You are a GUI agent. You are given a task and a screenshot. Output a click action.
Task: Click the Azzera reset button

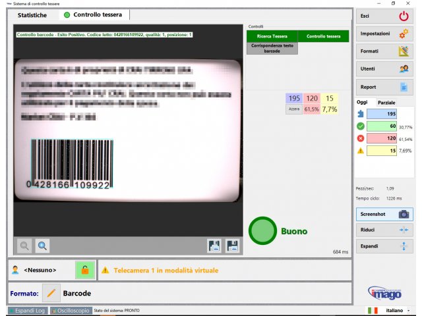(294, 109)
